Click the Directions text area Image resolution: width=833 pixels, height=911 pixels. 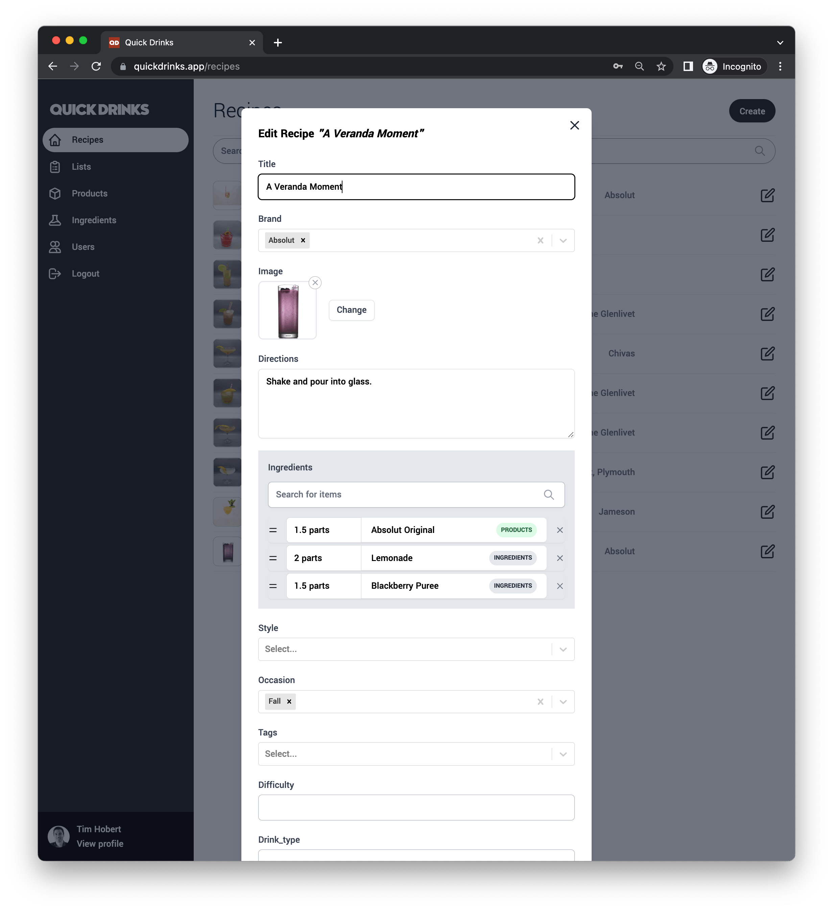[x=416, y=403]
